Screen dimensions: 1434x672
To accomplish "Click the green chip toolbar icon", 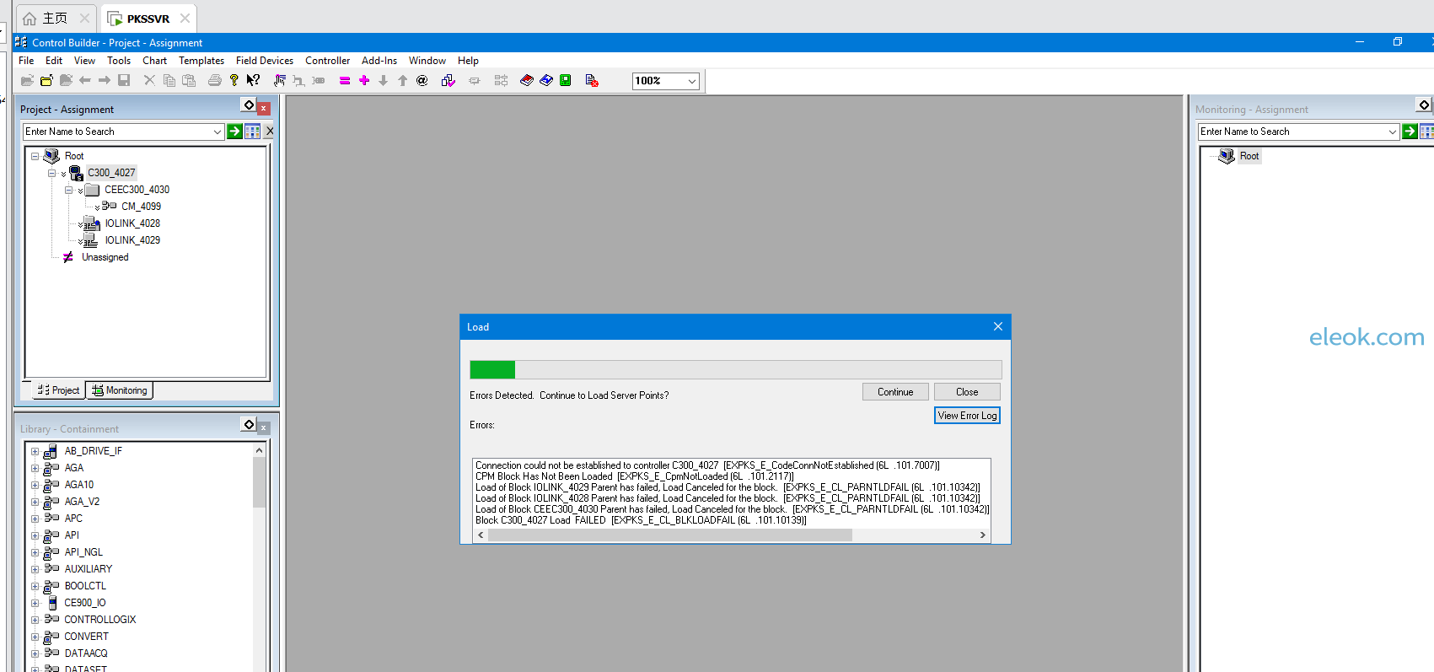I will 566,80.
